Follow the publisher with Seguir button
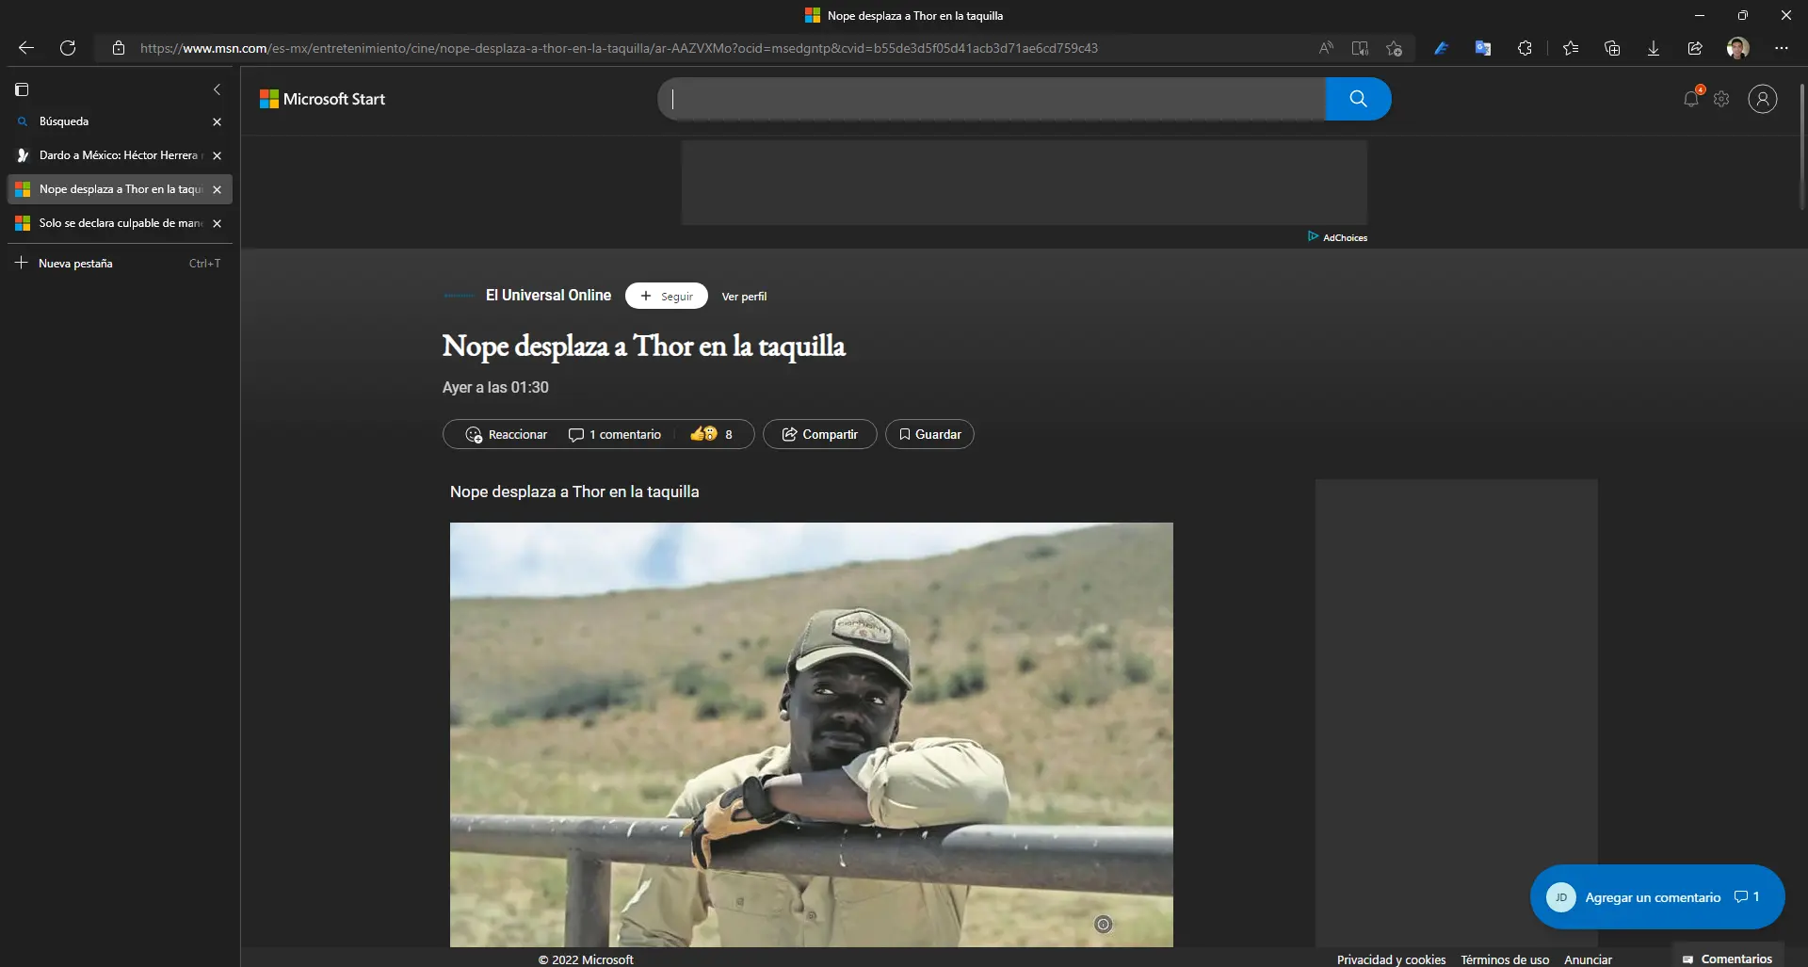The image size is (1808, 967). tap(667, 296)
